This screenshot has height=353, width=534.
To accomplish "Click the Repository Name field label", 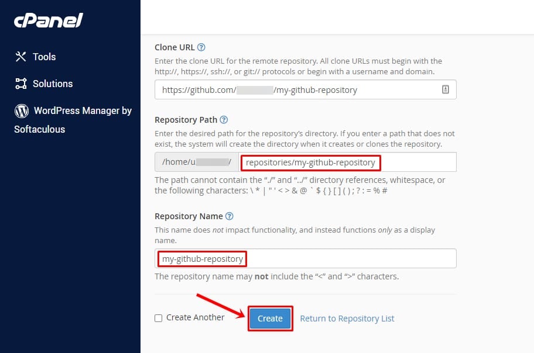I will click(x=189, y=216).
